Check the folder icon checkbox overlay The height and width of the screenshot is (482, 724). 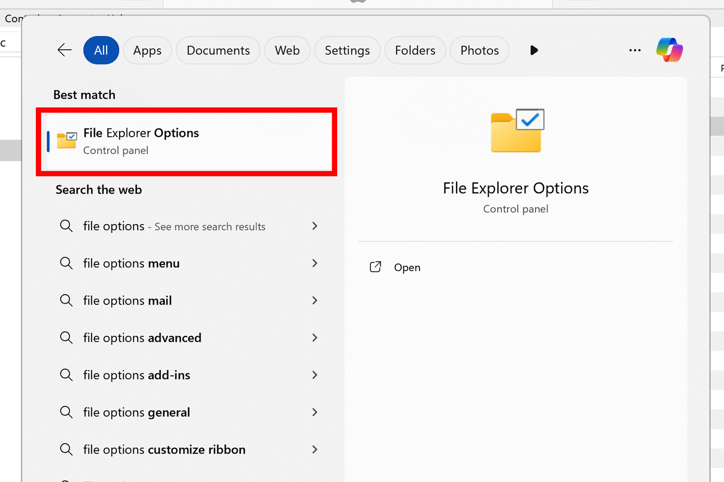(x=530, y=119)
